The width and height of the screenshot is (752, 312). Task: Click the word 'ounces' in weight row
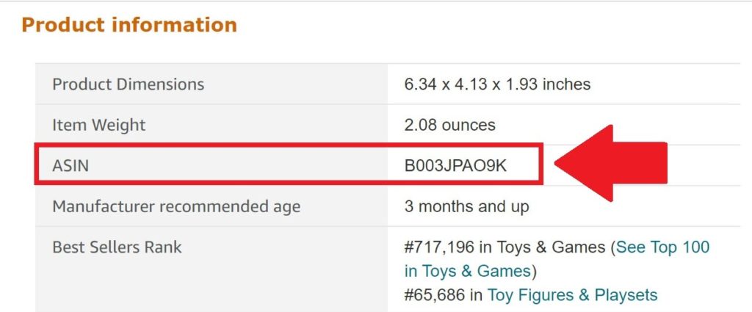coord(469,126)
